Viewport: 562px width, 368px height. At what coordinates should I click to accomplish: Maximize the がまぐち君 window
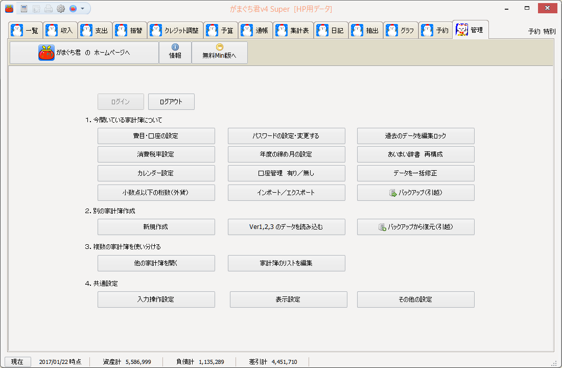527,8
